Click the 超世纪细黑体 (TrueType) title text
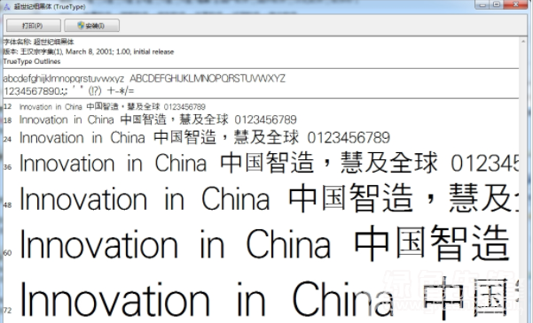The image size is (533, 323). (x=50, y=6)
